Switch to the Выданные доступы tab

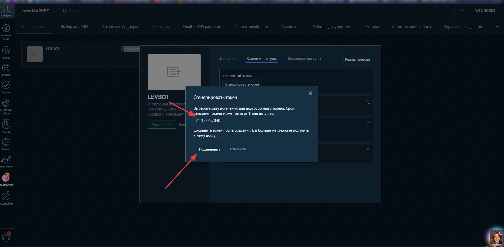[x=304, y=59]
